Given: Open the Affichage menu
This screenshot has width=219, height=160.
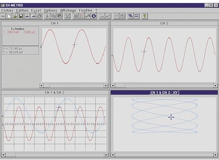Looking at the screenshot, I should (x=68, y=10).
